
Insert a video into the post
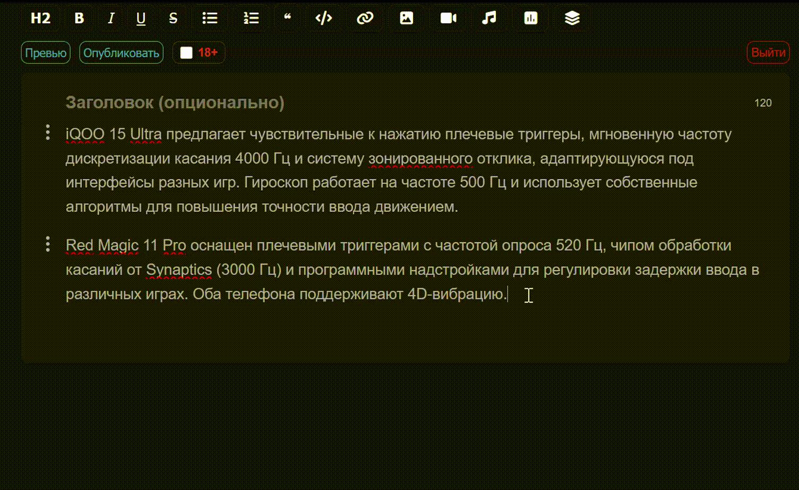point(448,18)
